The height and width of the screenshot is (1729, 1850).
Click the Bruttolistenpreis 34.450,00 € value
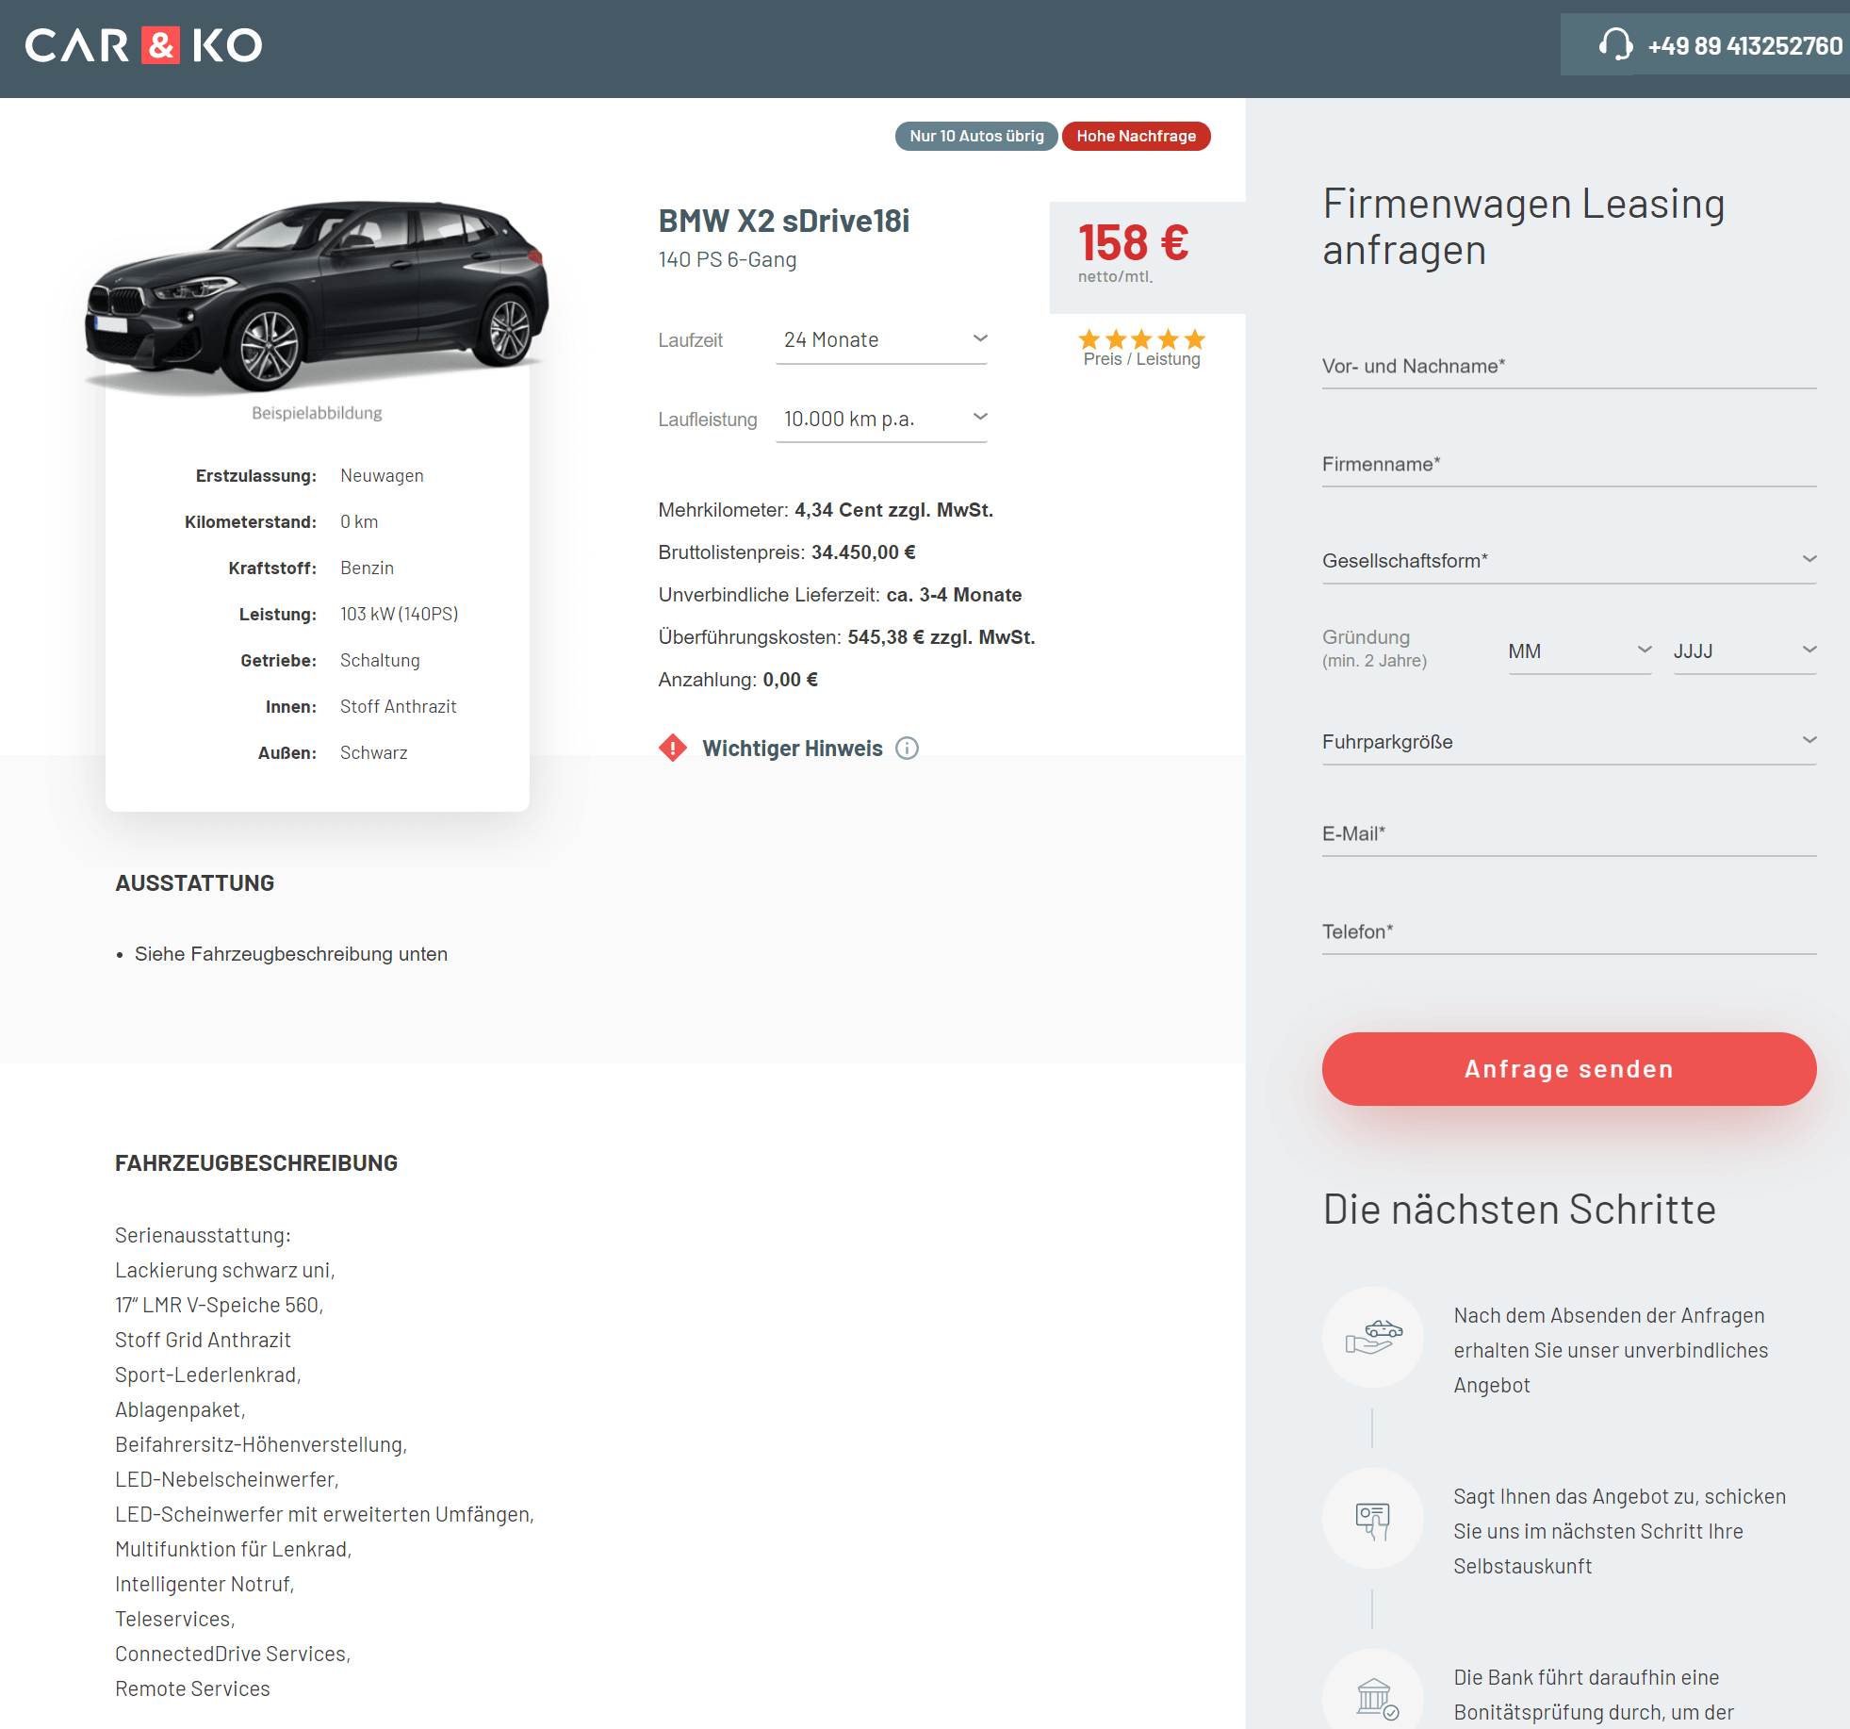point(863,552)
